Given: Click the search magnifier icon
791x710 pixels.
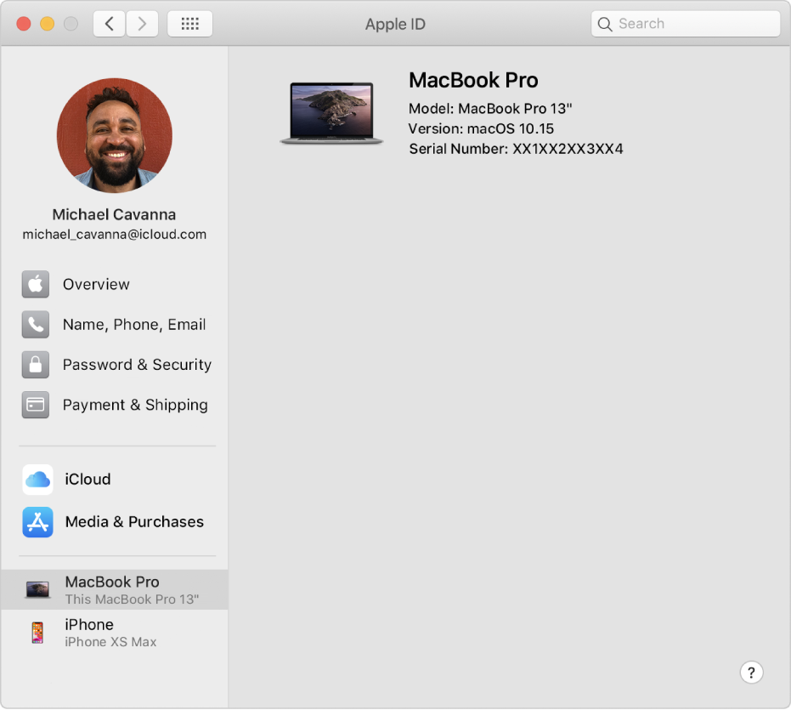Looking at the screenshot, I should coord(604,24).
